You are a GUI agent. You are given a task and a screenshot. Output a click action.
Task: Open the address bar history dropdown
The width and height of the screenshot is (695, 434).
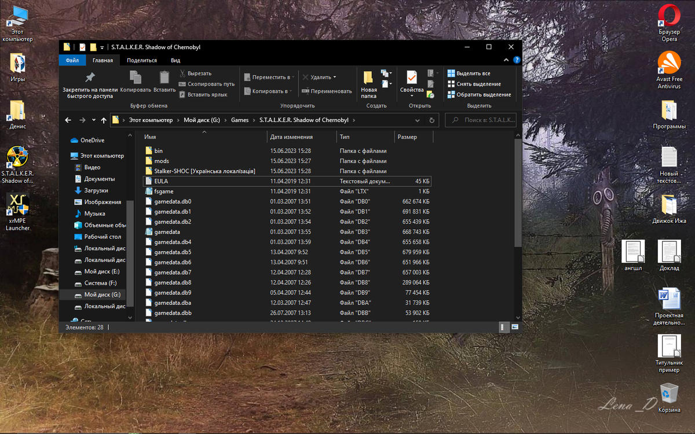pos(418,120)
